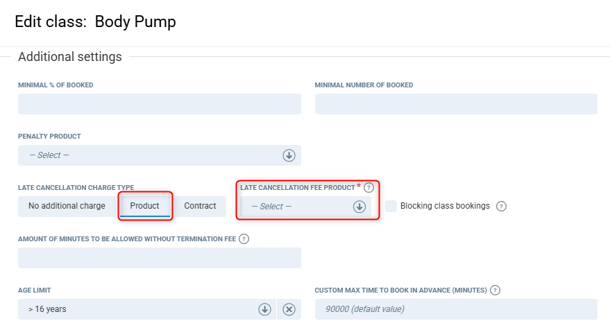The image size is (610, 330).
Task: Click into Minimal Number of Booked field
Action: [456, 104]
